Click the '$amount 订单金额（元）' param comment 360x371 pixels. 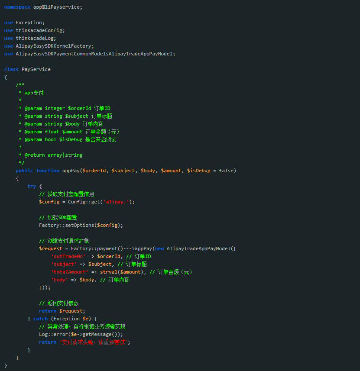(x=91, y=132)
